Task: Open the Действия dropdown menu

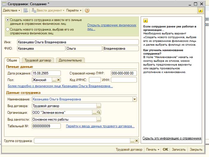Action: coord(11,10)
